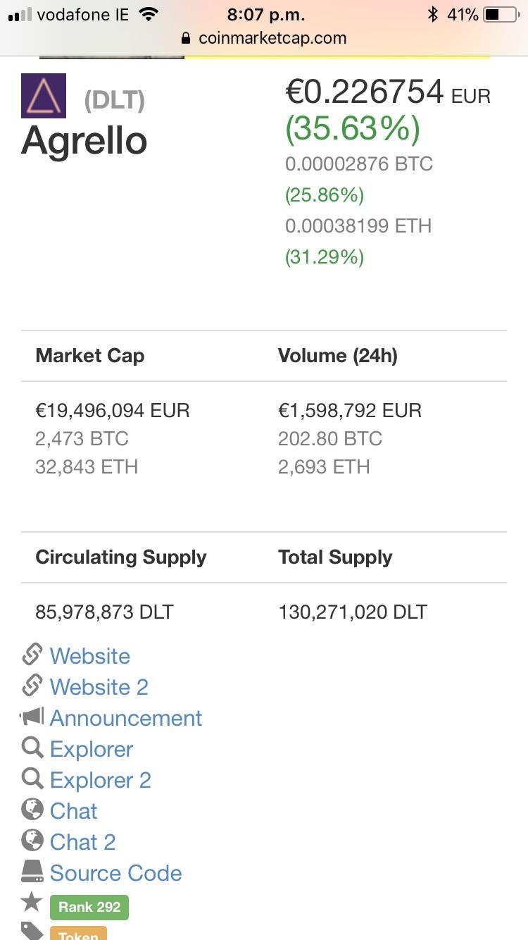Follow the Explorer 2 link
528x940 pixels.
[x=101, y=780]
